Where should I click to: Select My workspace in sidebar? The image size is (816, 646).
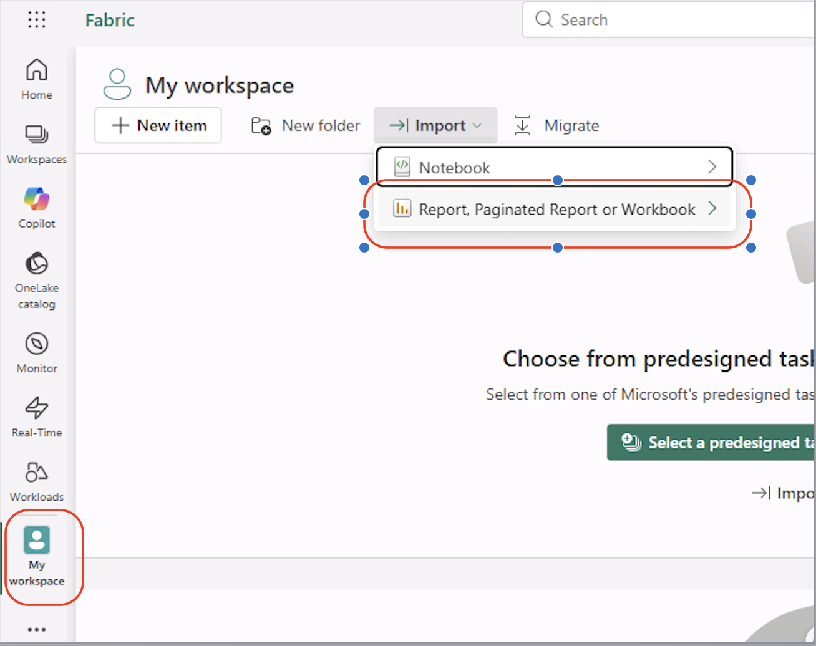[37, 556]
